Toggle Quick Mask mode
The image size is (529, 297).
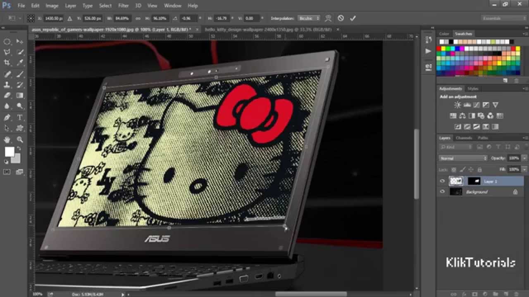point(7,172)
